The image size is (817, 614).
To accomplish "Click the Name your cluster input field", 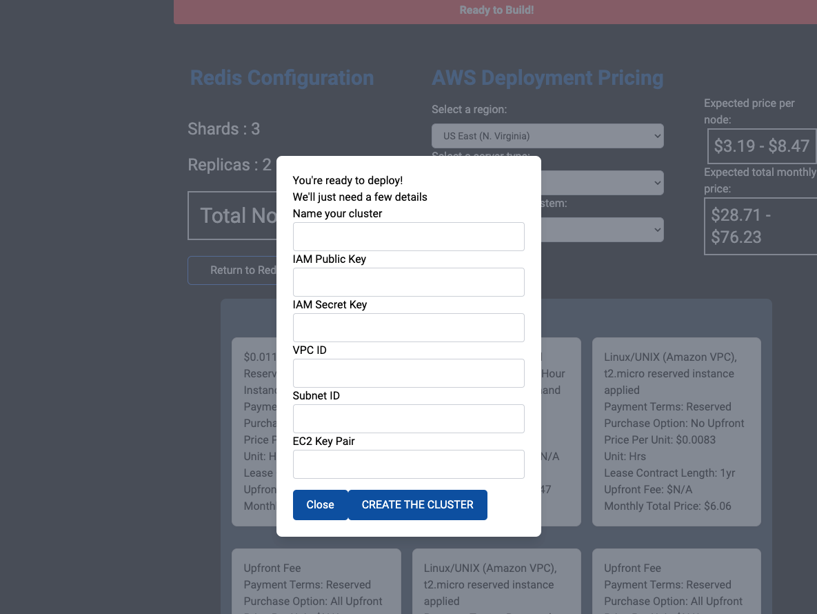I will point(408,237).
